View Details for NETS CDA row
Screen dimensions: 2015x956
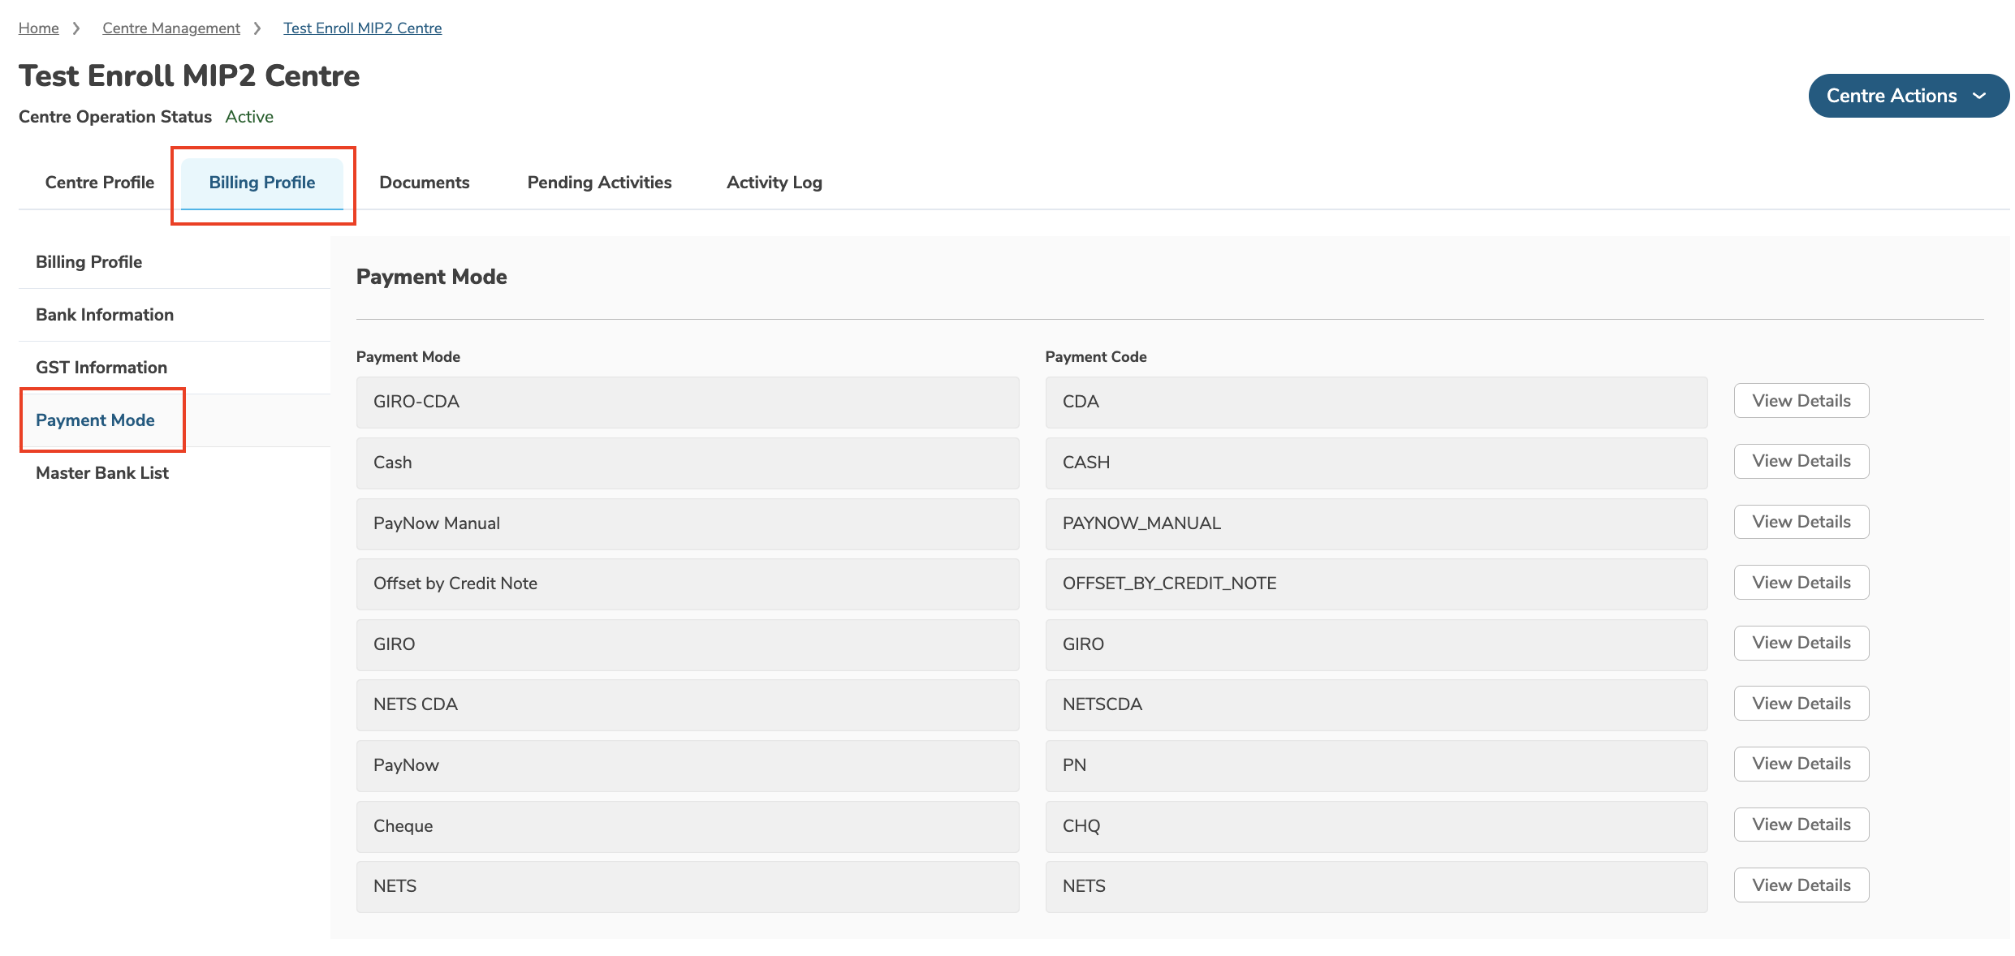point(1801,704)
